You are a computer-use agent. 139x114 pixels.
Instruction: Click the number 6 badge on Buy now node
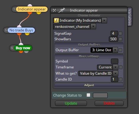tap(12, 48)
